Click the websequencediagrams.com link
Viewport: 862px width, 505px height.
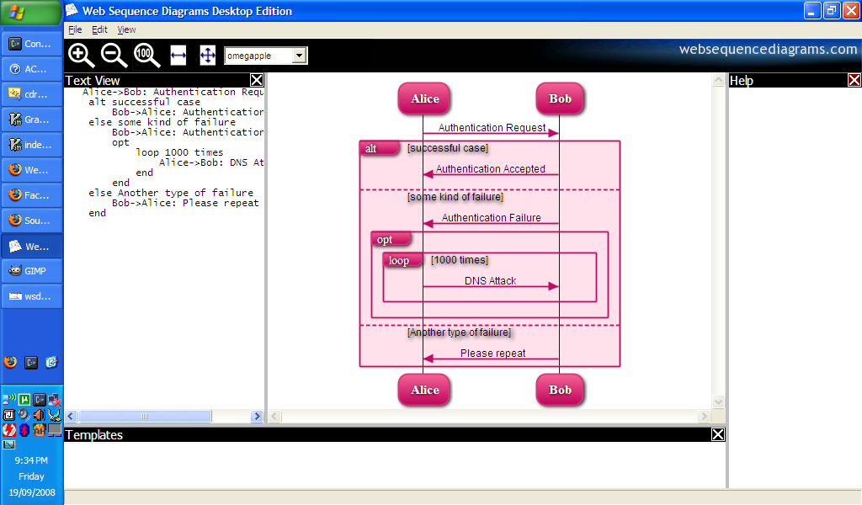(x=768, y=50)
